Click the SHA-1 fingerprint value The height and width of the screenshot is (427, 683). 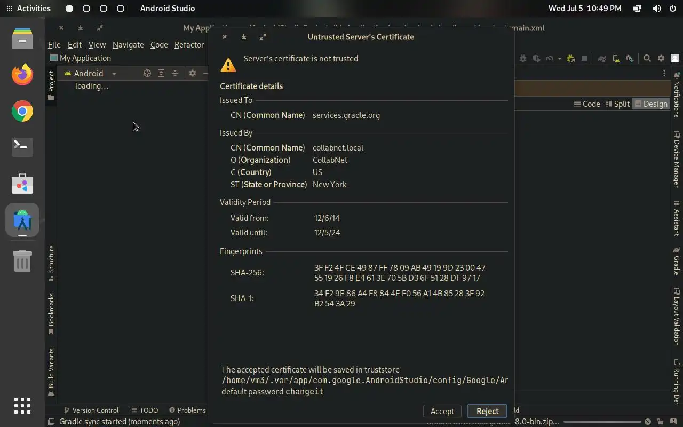399,298
